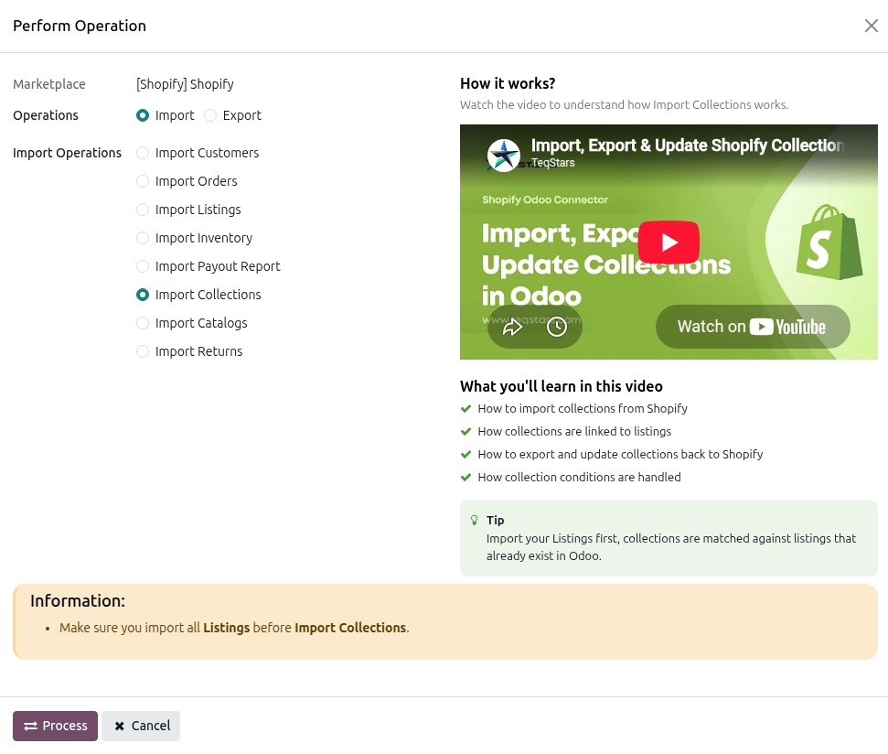Image resolution: width=888 pixels, height=754 pixels.
Task: Click the 'Marketplace' field label
Action: pos(49,84)
